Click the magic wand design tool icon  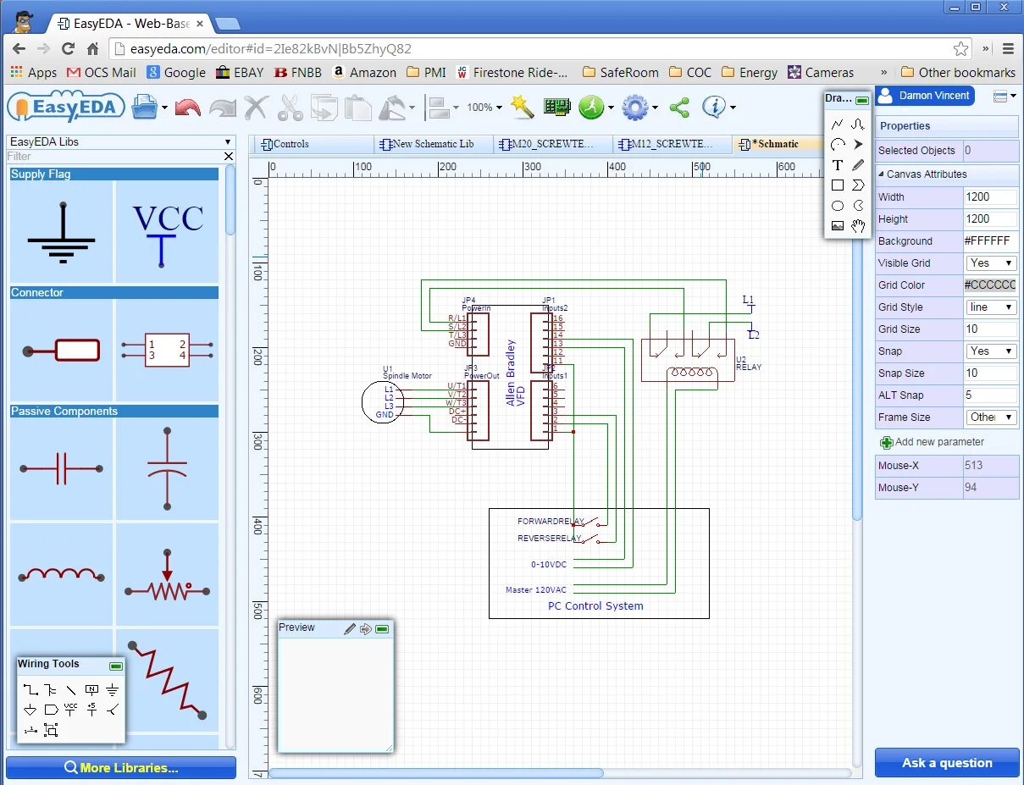tap(523, 108)
